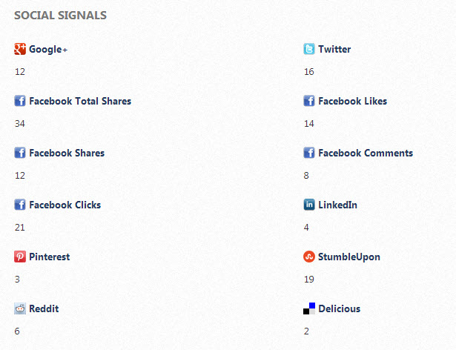Click the Twitter bird icon
Image resolution: width=456 pixels, height=350 pixels.
(309, 50)
